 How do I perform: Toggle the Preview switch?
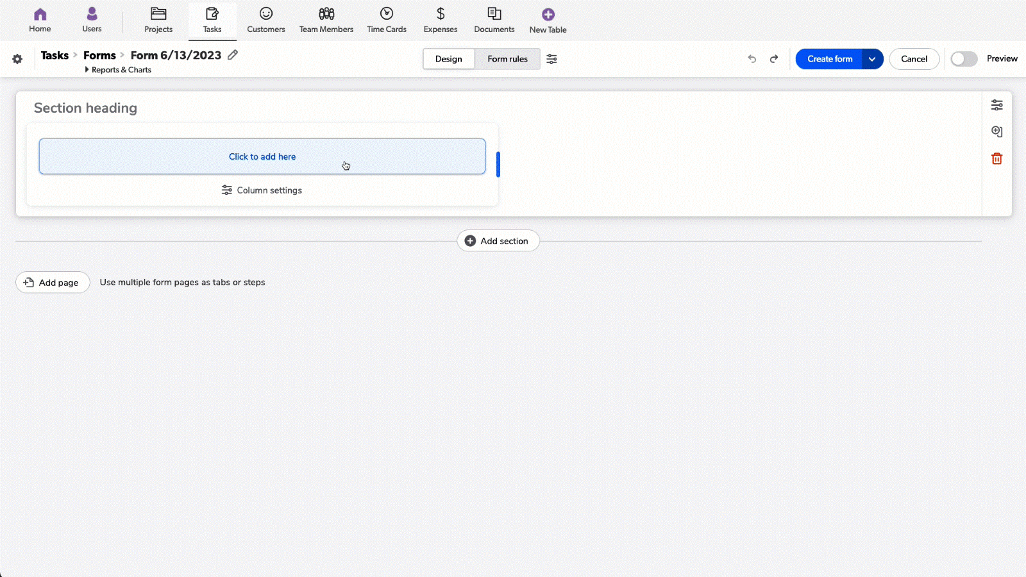click(964, 59)
